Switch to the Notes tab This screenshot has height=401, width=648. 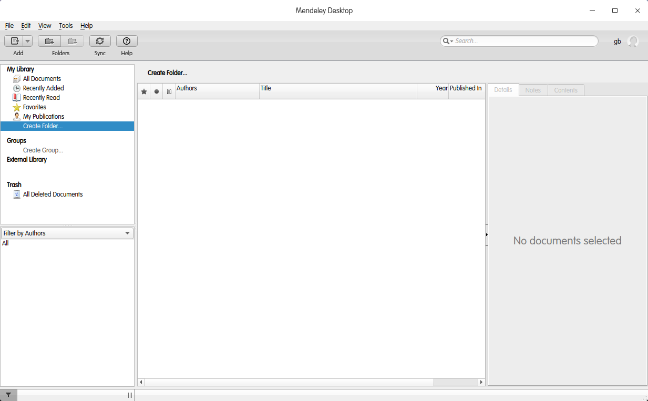pyautogui.click(x=533, y=90)
